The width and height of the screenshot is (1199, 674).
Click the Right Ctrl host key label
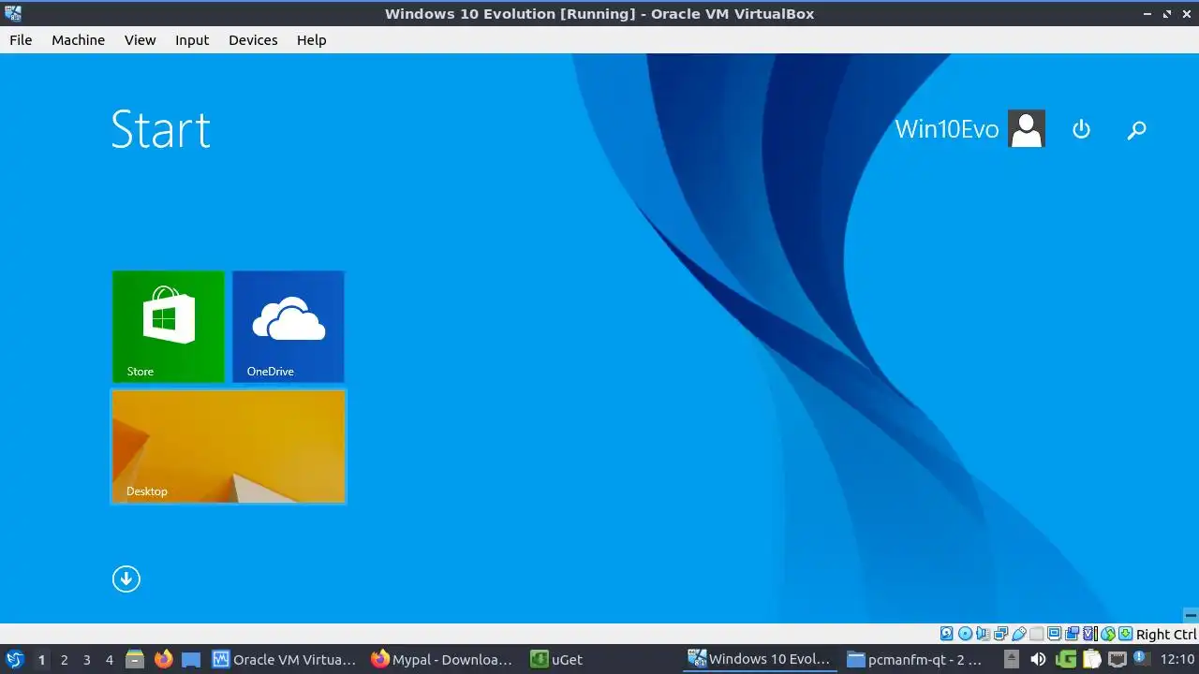click(x=1166, y=635)
